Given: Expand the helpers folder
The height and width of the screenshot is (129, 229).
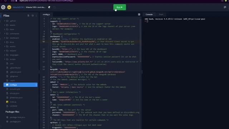Looking at the screenshot, I should [x=5, y=51].
